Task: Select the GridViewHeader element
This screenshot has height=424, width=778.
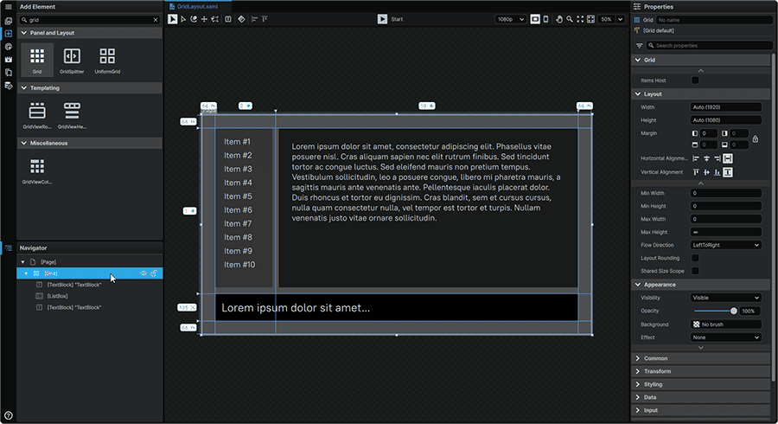Action: point(72,115)
